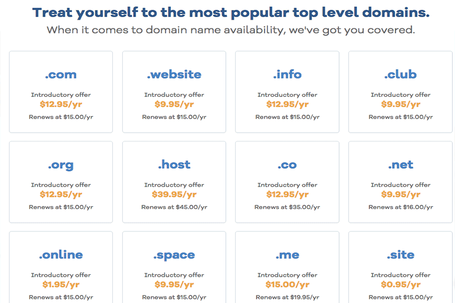Click the most popular top level domains headline
The image size is (455, 303).
point(231,13)
